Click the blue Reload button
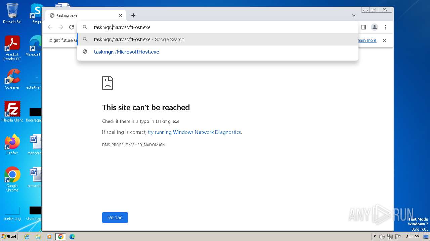 tap(115, 218)
